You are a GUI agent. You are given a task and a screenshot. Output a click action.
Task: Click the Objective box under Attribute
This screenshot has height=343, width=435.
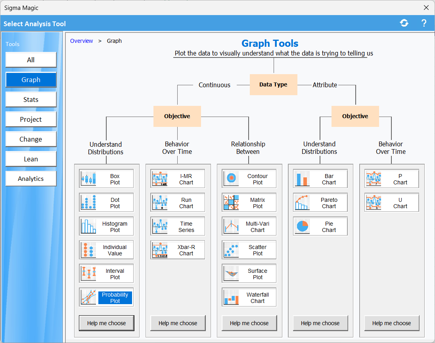(355, 116)
